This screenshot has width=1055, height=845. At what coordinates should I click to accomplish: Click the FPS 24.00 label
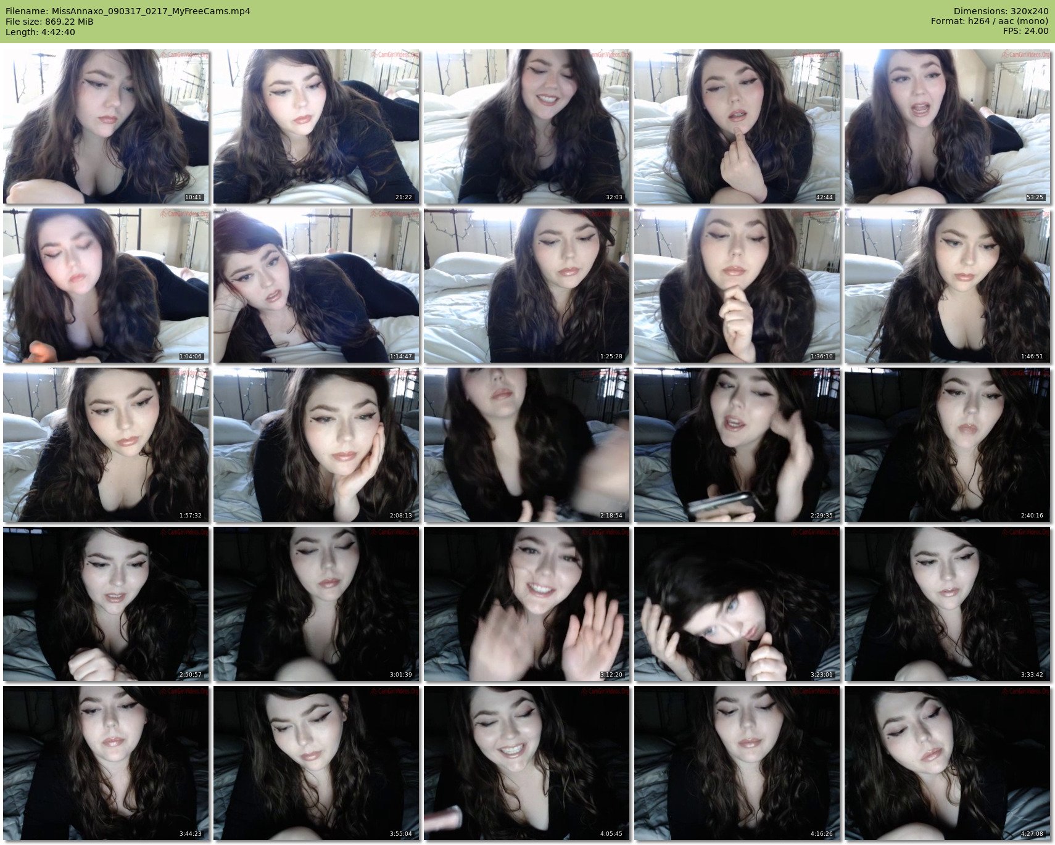click(x=1025, y=31)
